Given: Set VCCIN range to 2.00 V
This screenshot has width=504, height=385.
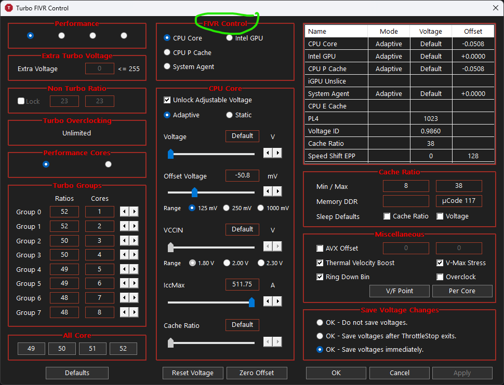Looking at the screenshot, I should 227,263.
